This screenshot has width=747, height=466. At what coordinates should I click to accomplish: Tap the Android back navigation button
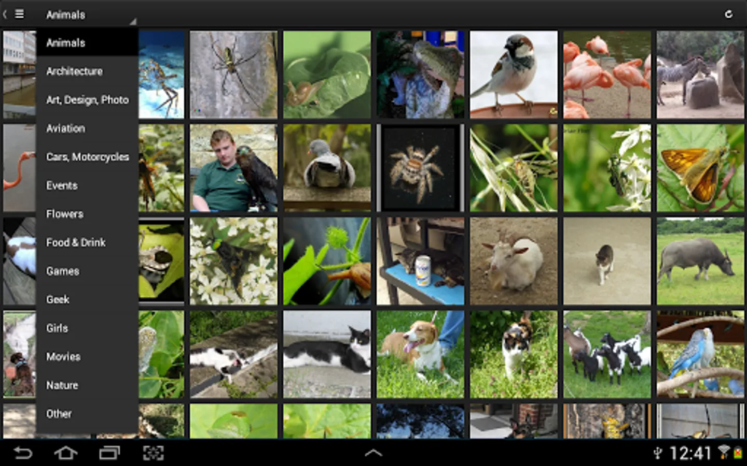click(x=22, y=453)
